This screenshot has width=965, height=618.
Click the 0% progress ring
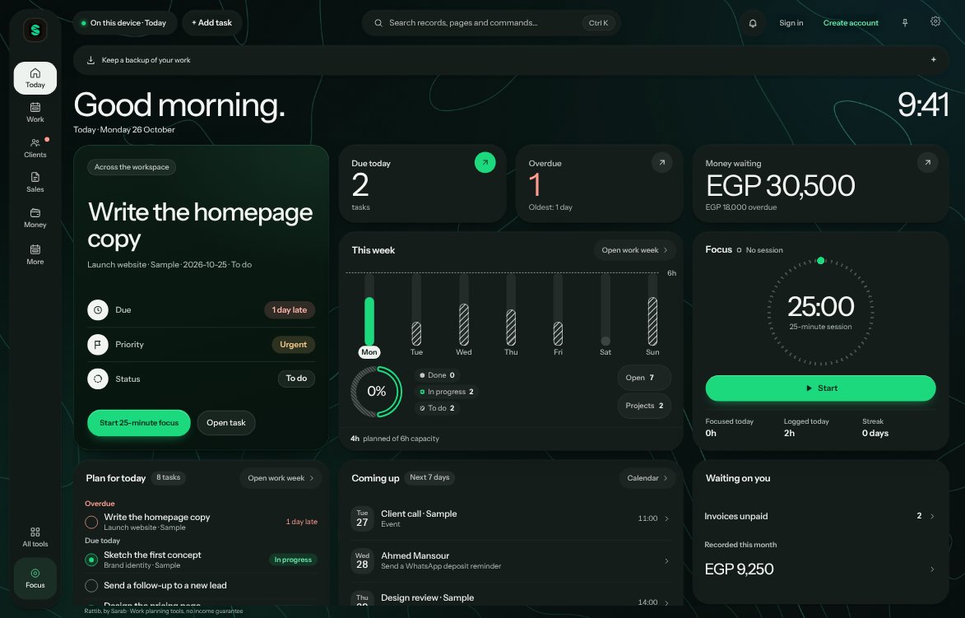tap(376, 392)
